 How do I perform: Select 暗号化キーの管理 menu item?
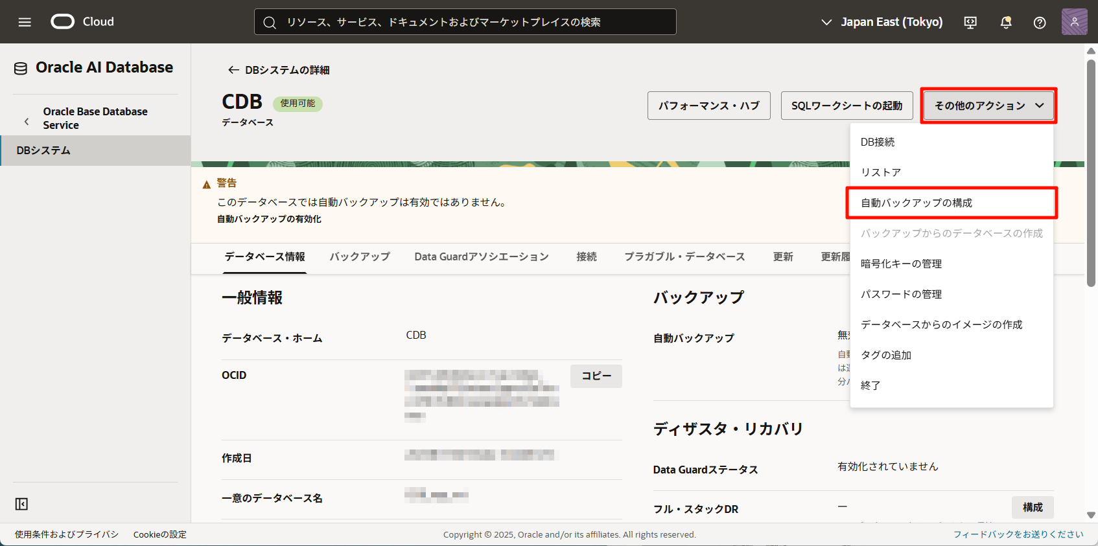click(x=952, y=264)
